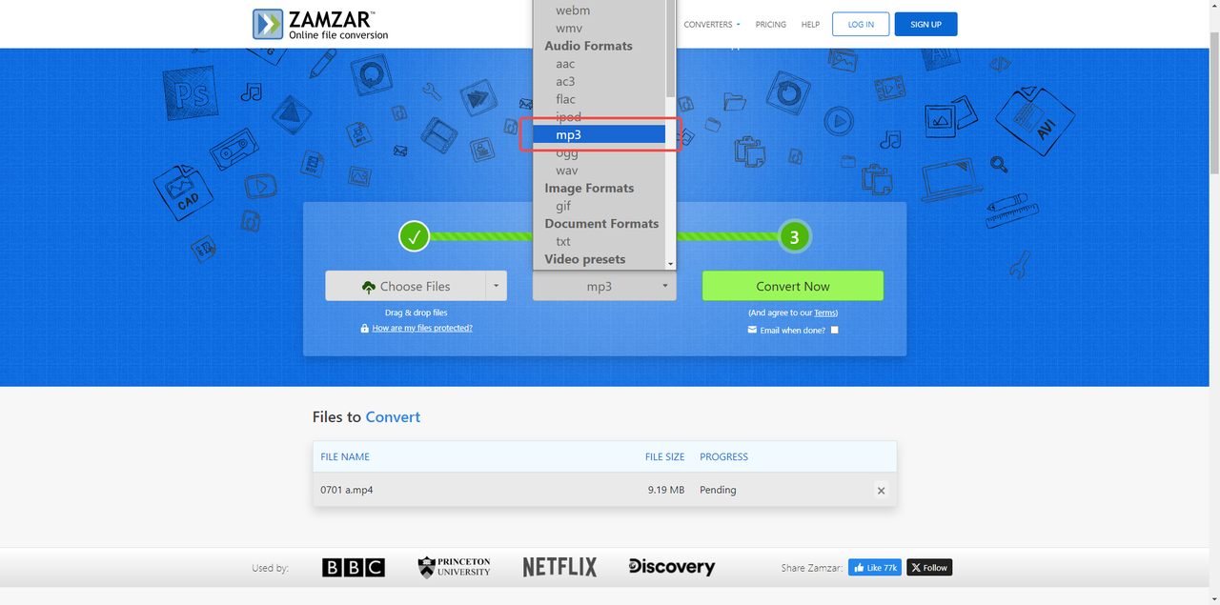Screen dimensions: 1220x605
Task: Click the Facebook Like 77k button
Action: [875, 567]
